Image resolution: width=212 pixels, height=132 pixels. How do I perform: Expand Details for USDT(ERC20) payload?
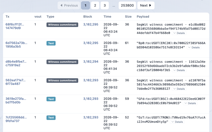pyautogui.click(x=194, y=48)
